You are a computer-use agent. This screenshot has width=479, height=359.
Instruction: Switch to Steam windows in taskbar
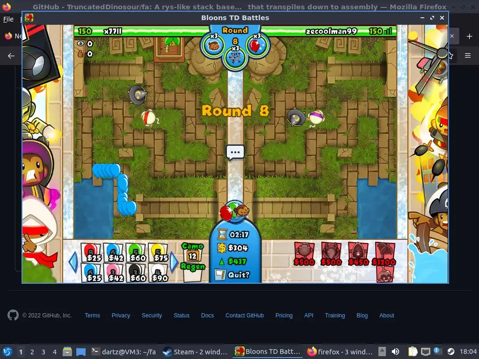click(195, 352)
